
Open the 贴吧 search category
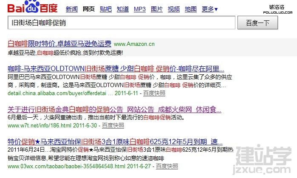click(x=106, y=9)
